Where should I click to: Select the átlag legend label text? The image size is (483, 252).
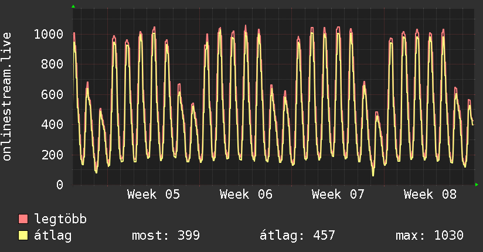click(53, 236)
